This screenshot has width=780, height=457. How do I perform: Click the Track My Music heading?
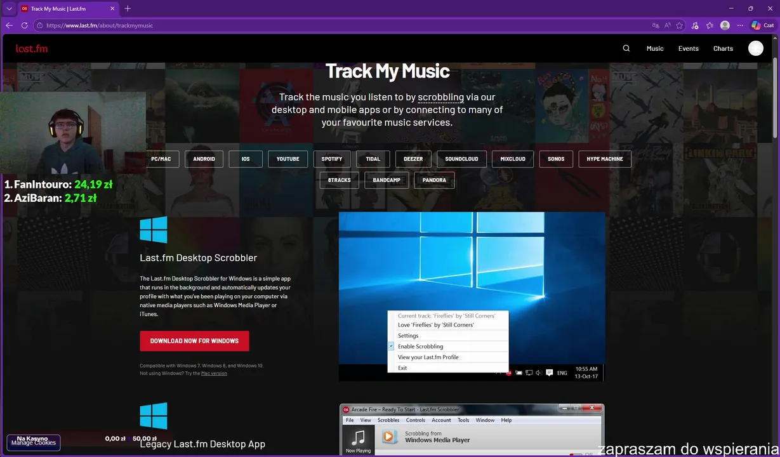tap(388, 71)
